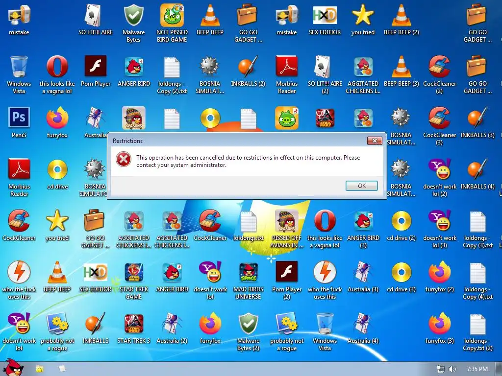Select the PISSED OFF AVIANS IN icon
This screenshot has height=376, width=502.
click(286, 221)
